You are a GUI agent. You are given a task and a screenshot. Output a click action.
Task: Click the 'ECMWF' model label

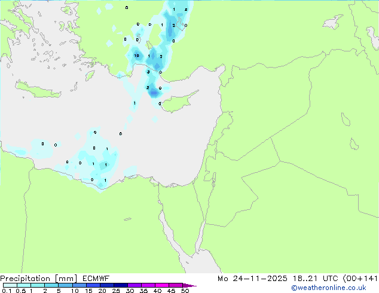click(96, 279)
